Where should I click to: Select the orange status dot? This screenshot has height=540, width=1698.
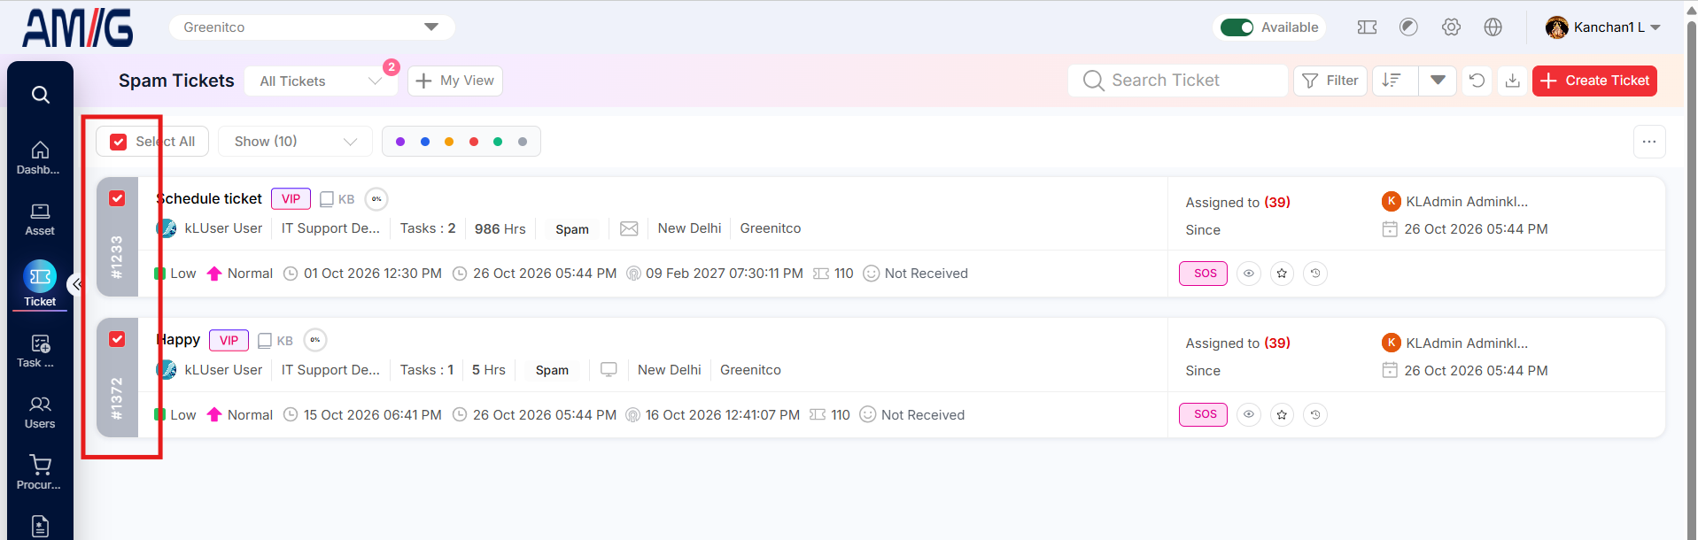tap(449, 142)
